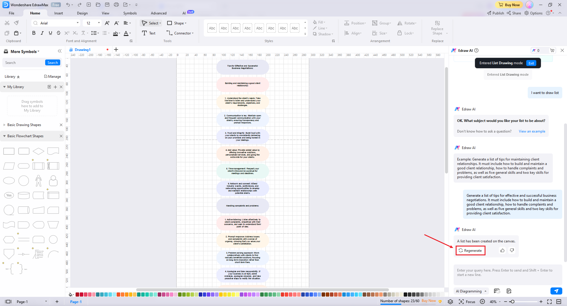Screen dimensions: 567x306
Task: Click the Save icon in title bar
Action: [x=107, y=5]
